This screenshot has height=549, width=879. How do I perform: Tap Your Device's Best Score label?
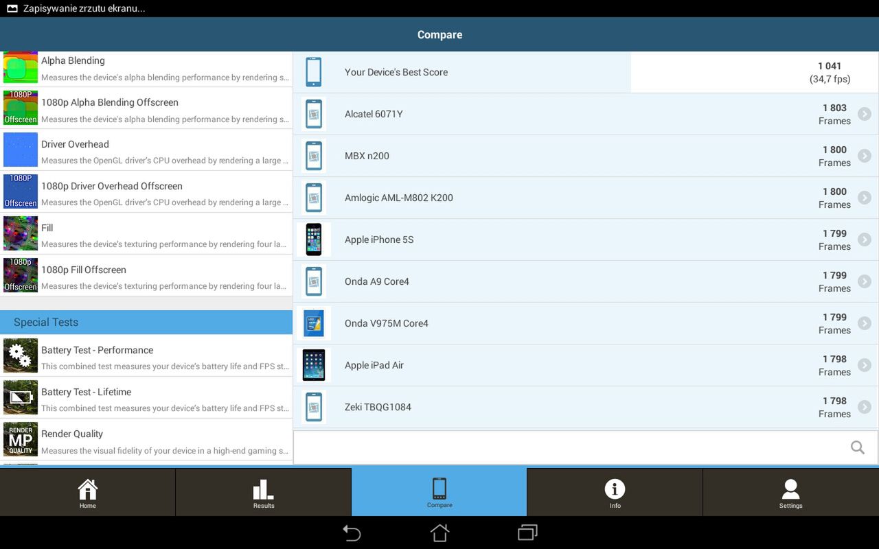pyautogui.click(x=396, y=72)
